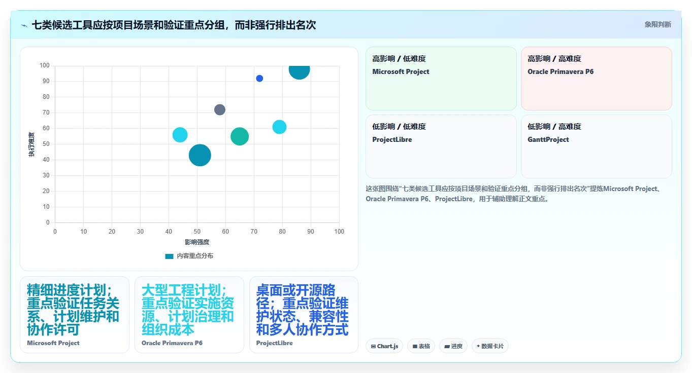Click the Microsoft Project caption under the teal card

(53, 343)
